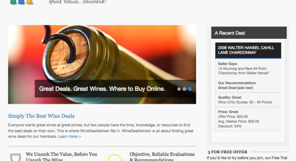Screen dimensions: 296x161
Task: Open the wine bottle banner image
Action: (x=102, y=64)
